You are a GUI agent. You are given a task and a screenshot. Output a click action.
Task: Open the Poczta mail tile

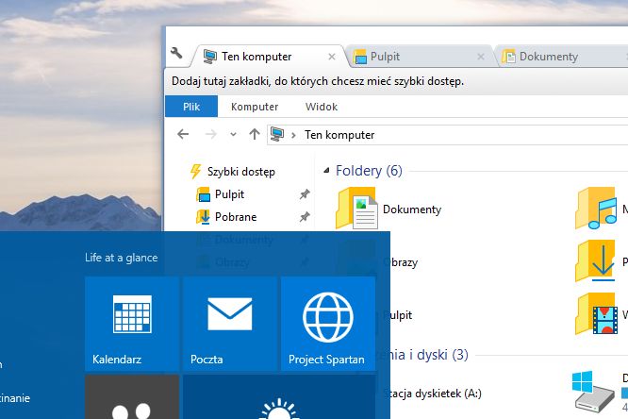230,323
